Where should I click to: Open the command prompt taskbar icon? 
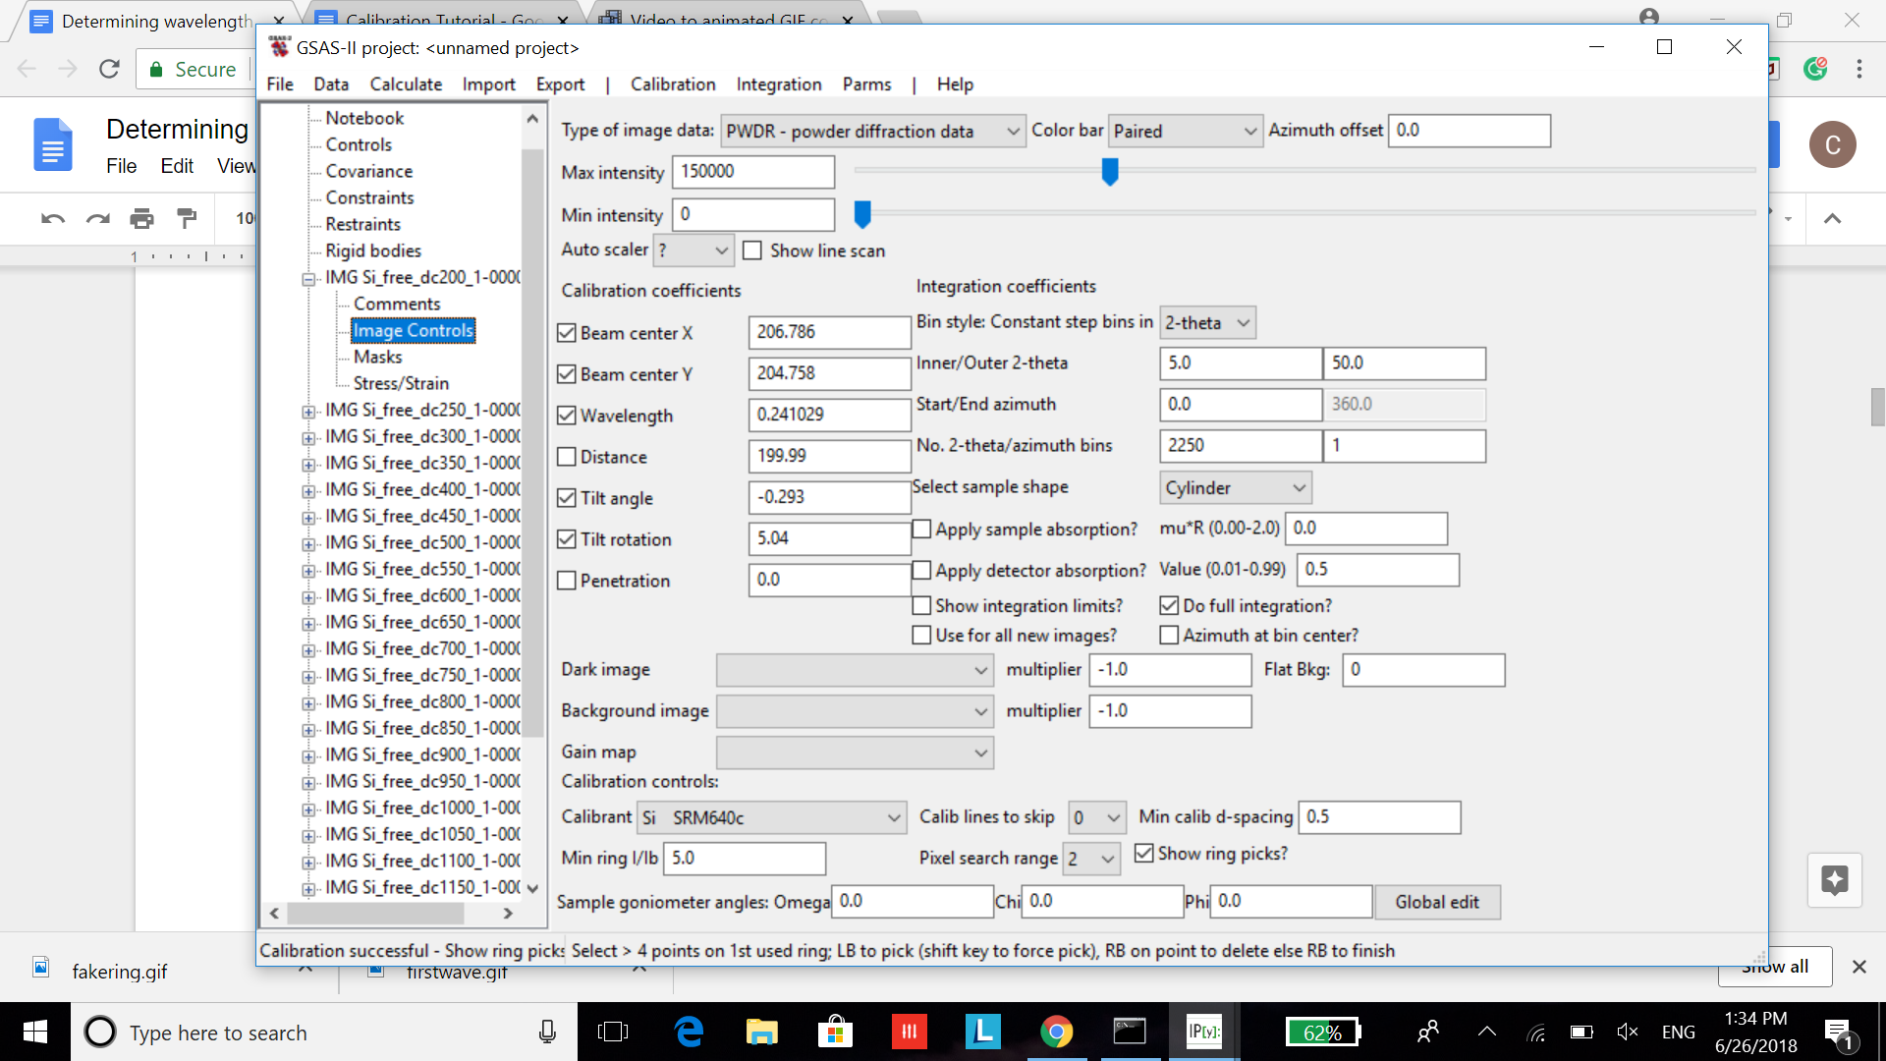[x=1130, y=1032]
